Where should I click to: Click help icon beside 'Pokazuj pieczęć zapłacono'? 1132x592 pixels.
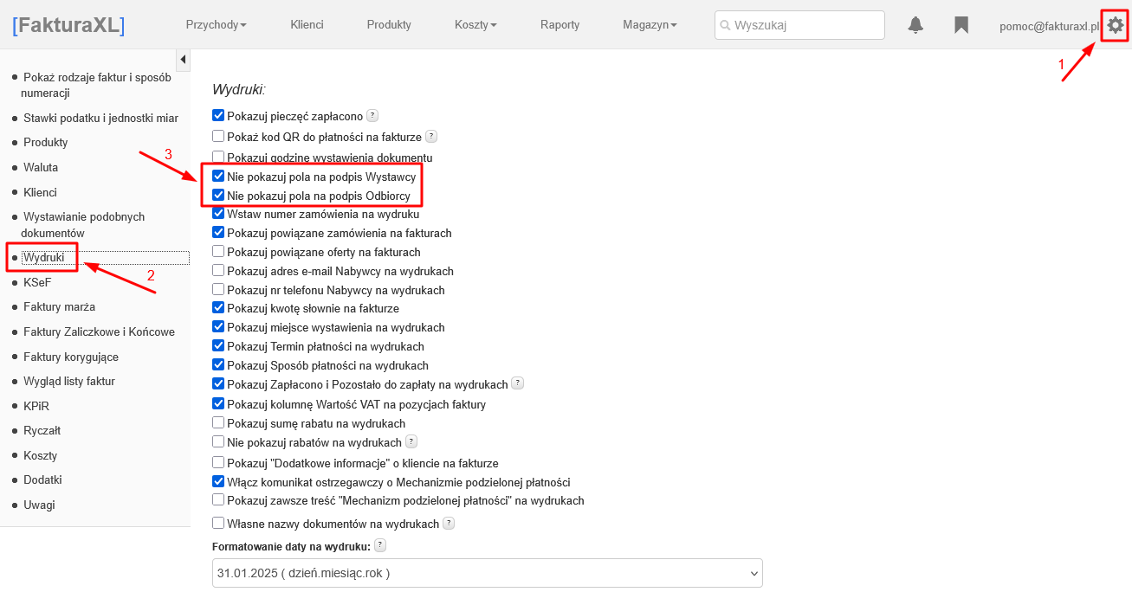tap(372, 115)
